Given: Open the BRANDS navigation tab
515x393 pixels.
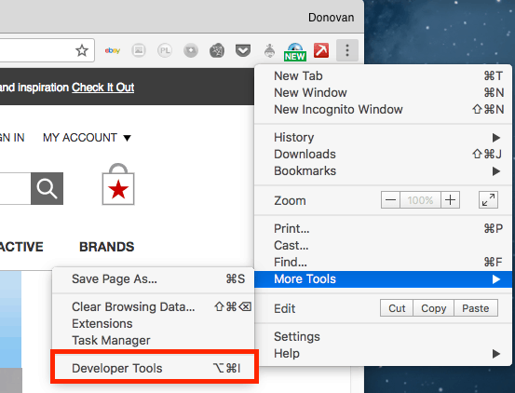Looking at the screenshot, I should coord(107,247).
